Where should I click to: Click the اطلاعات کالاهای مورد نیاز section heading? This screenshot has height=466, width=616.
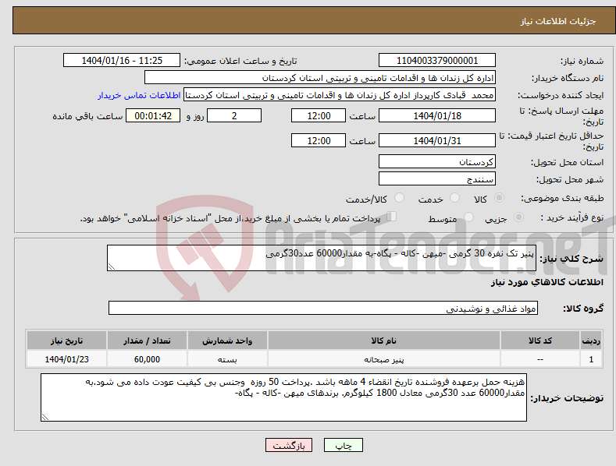click(547, 282)
